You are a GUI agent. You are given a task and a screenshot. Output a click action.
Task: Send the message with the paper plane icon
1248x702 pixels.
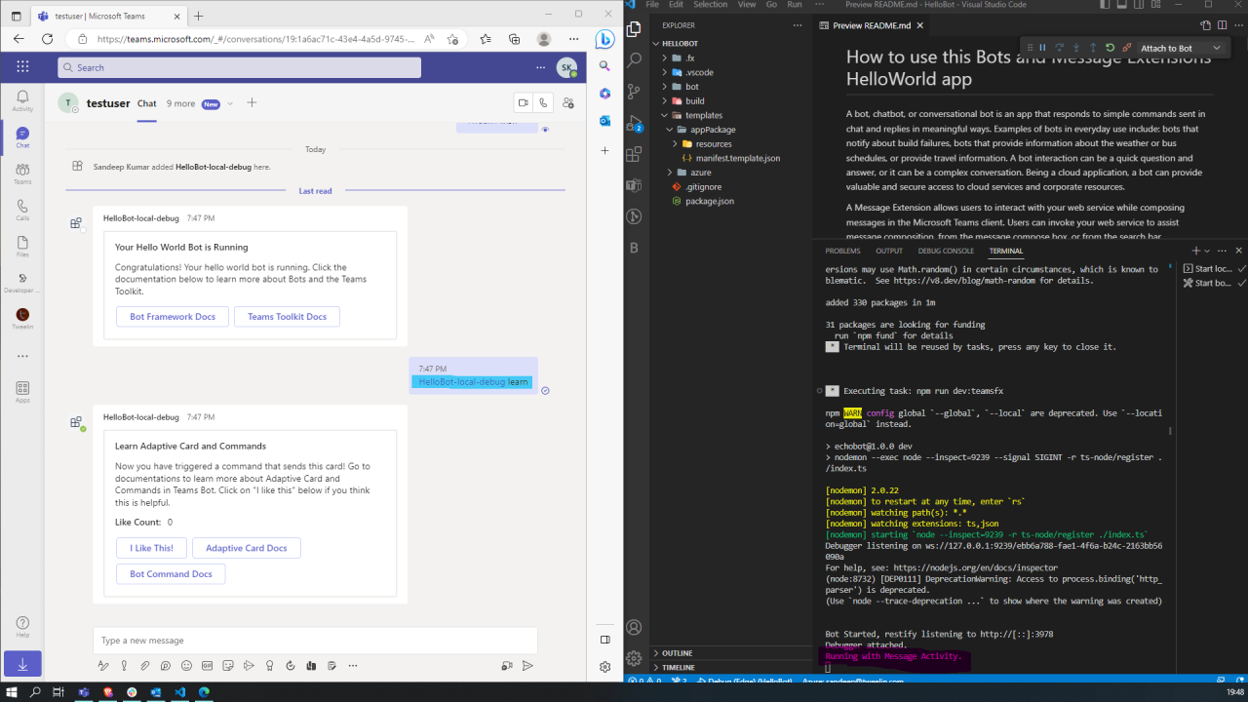pos(527,666)
